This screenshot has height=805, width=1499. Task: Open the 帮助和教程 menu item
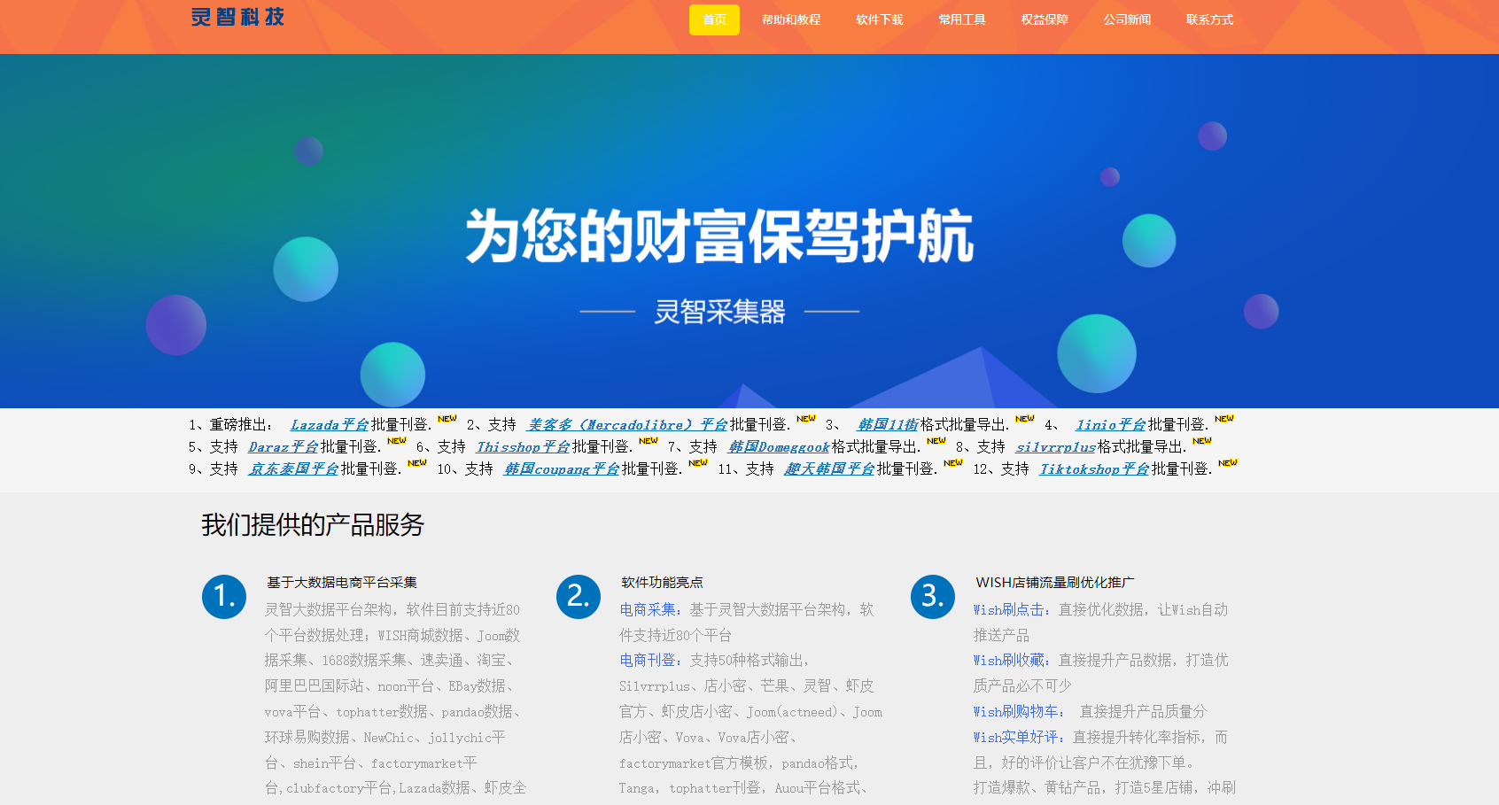click(x=789, y=19)
